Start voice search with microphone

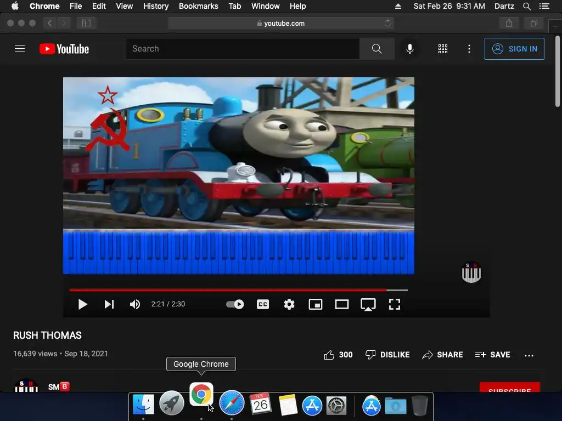(x=409, y=49)
